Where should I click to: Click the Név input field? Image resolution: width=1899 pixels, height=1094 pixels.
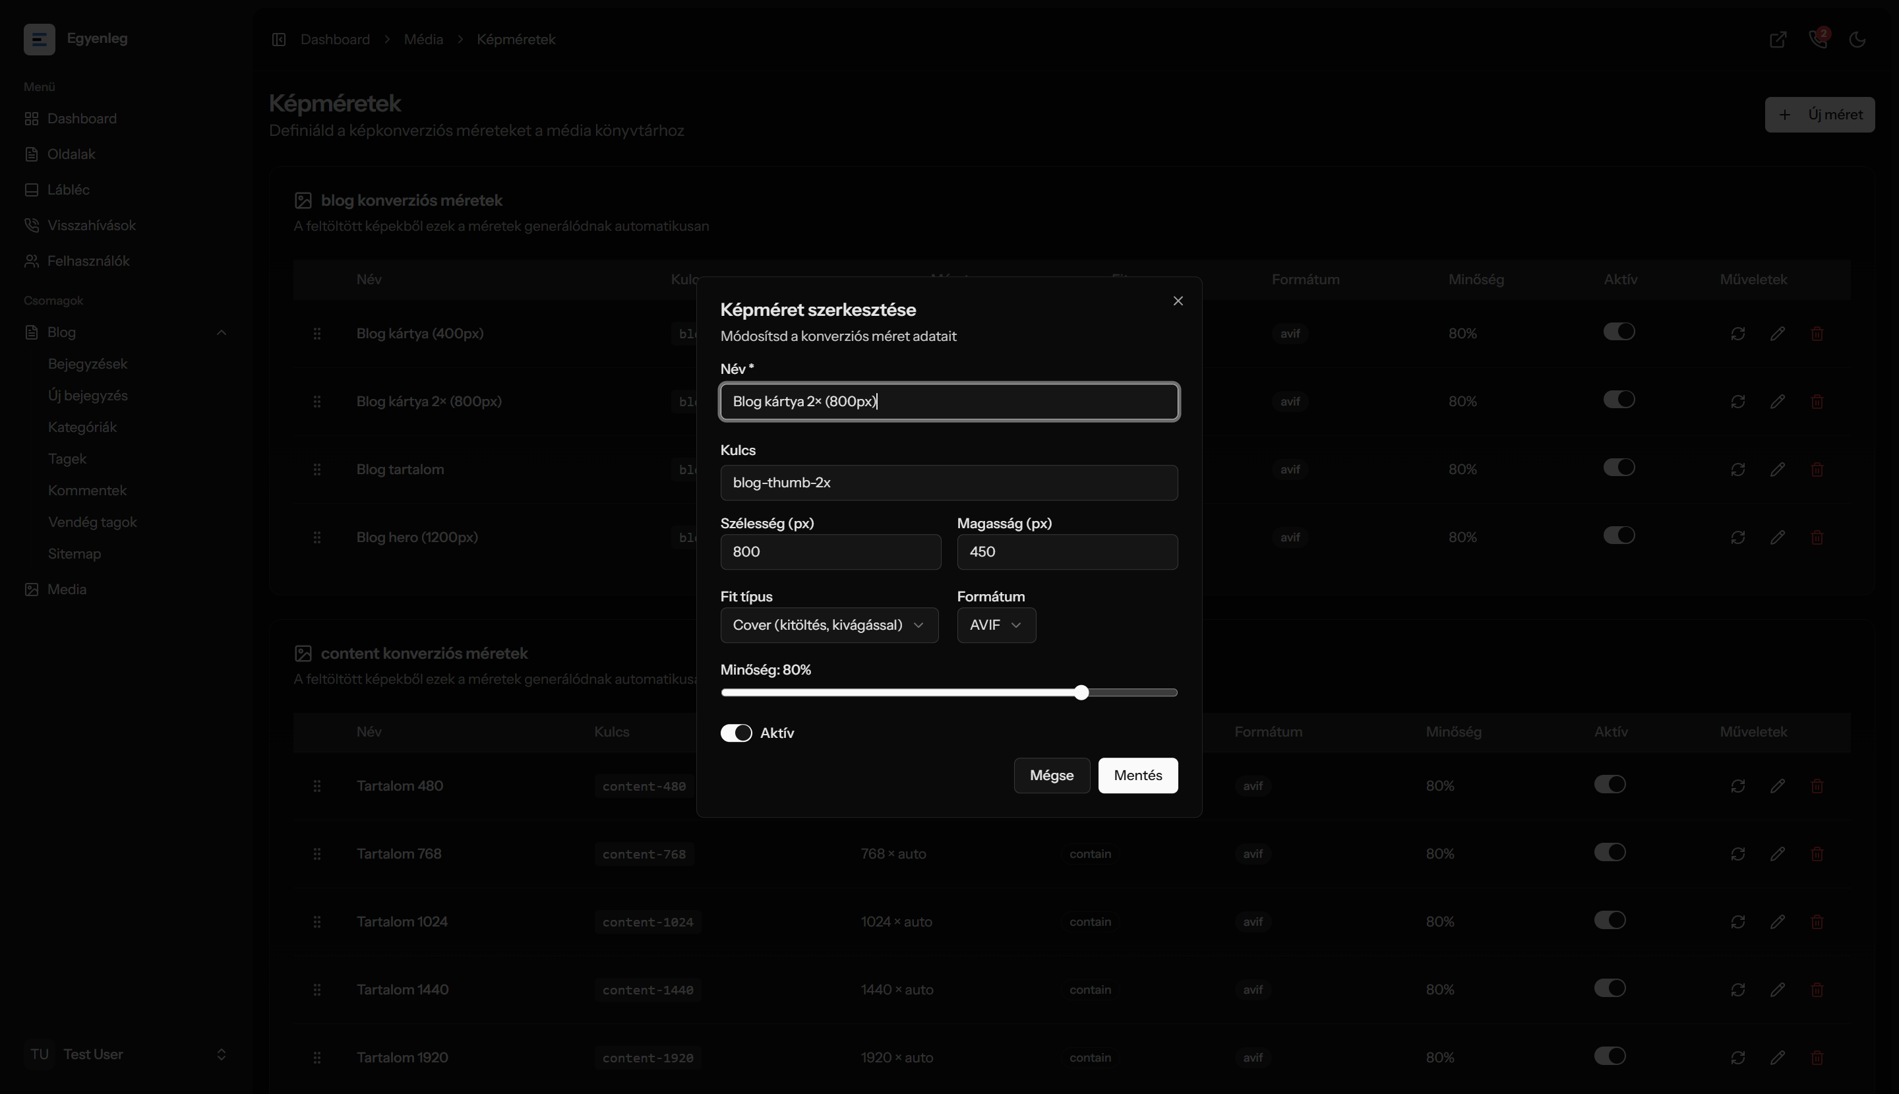tap(949, 401)
